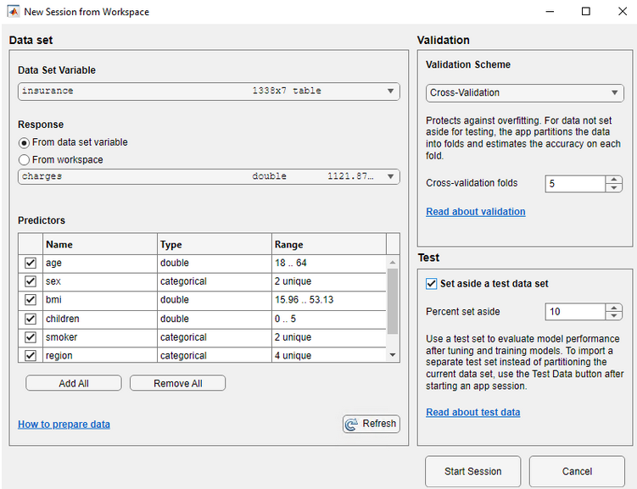Uncheck the age predictor checkbox

pos(31,264)
